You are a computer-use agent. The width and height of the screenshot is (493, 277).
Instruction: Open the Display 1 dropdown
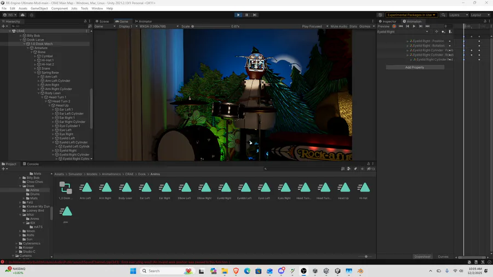(x=128, y=26)
